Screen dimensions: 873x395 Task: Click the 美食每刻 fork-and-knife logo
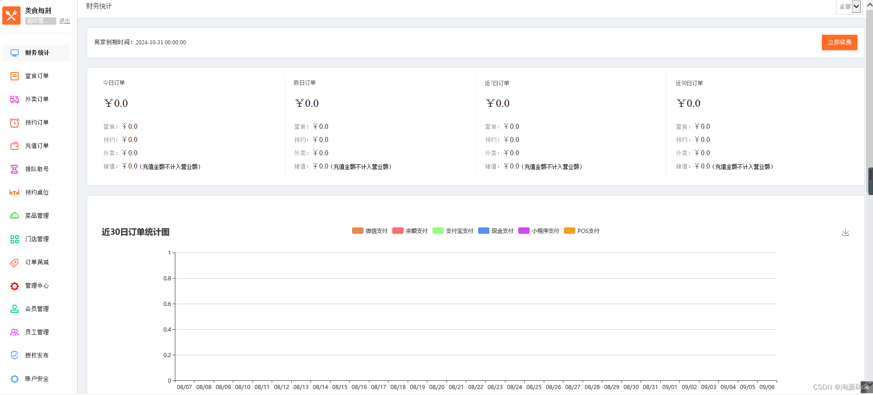[11, 16]
